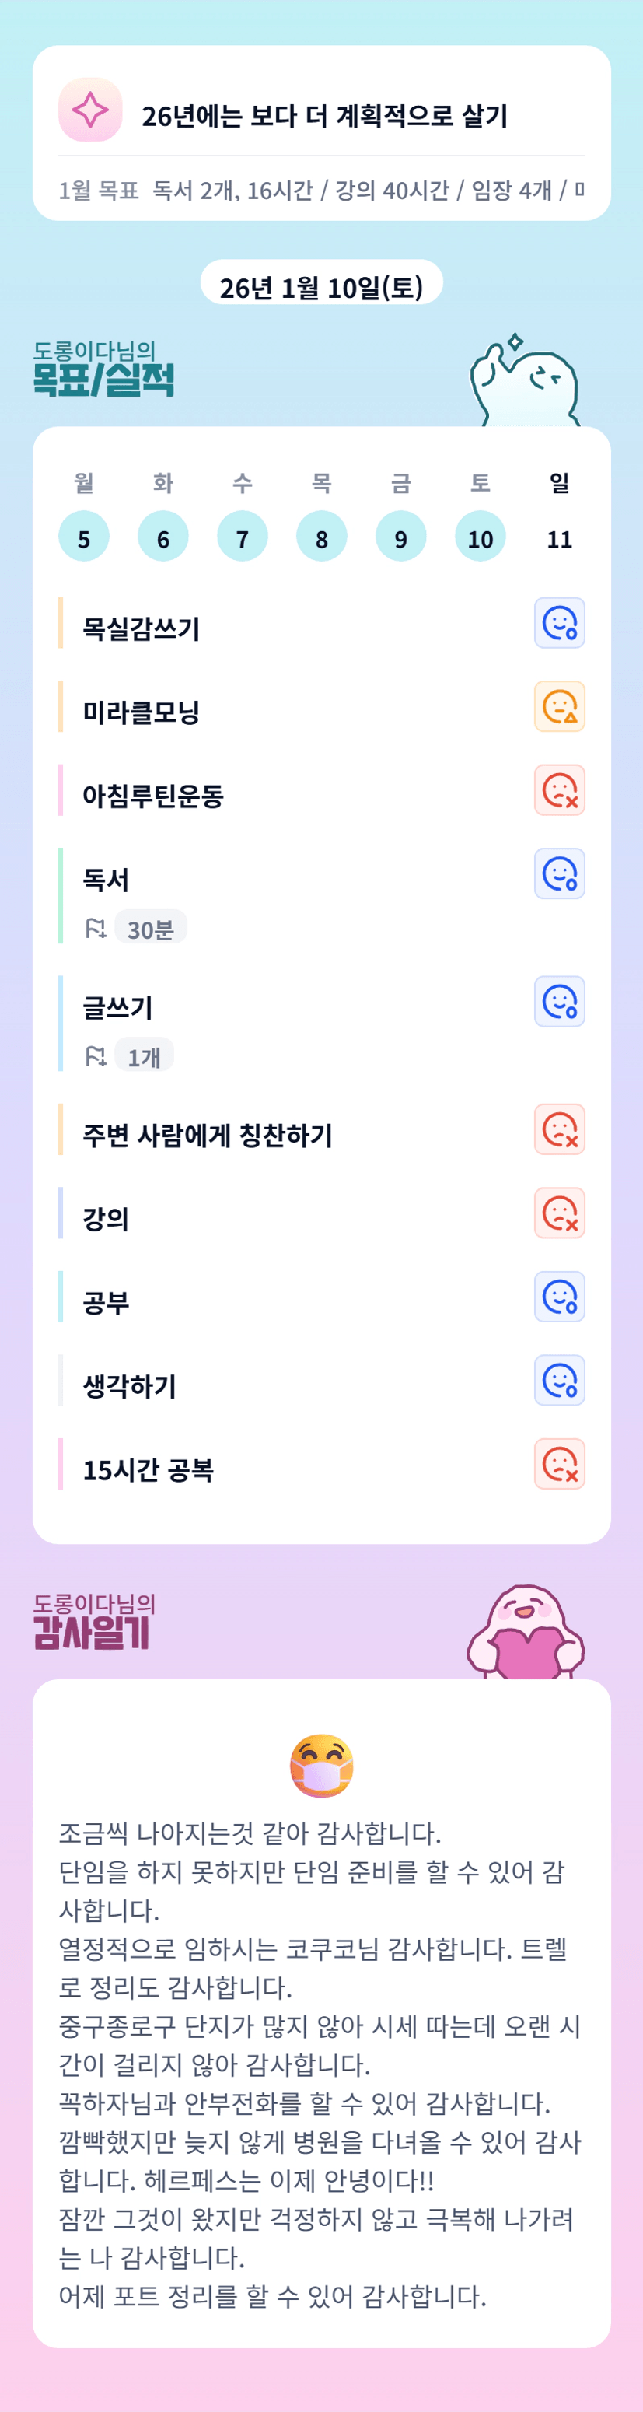Select Sunday the 11th in the week row
643x2412 pixels.
click(560, 538)
